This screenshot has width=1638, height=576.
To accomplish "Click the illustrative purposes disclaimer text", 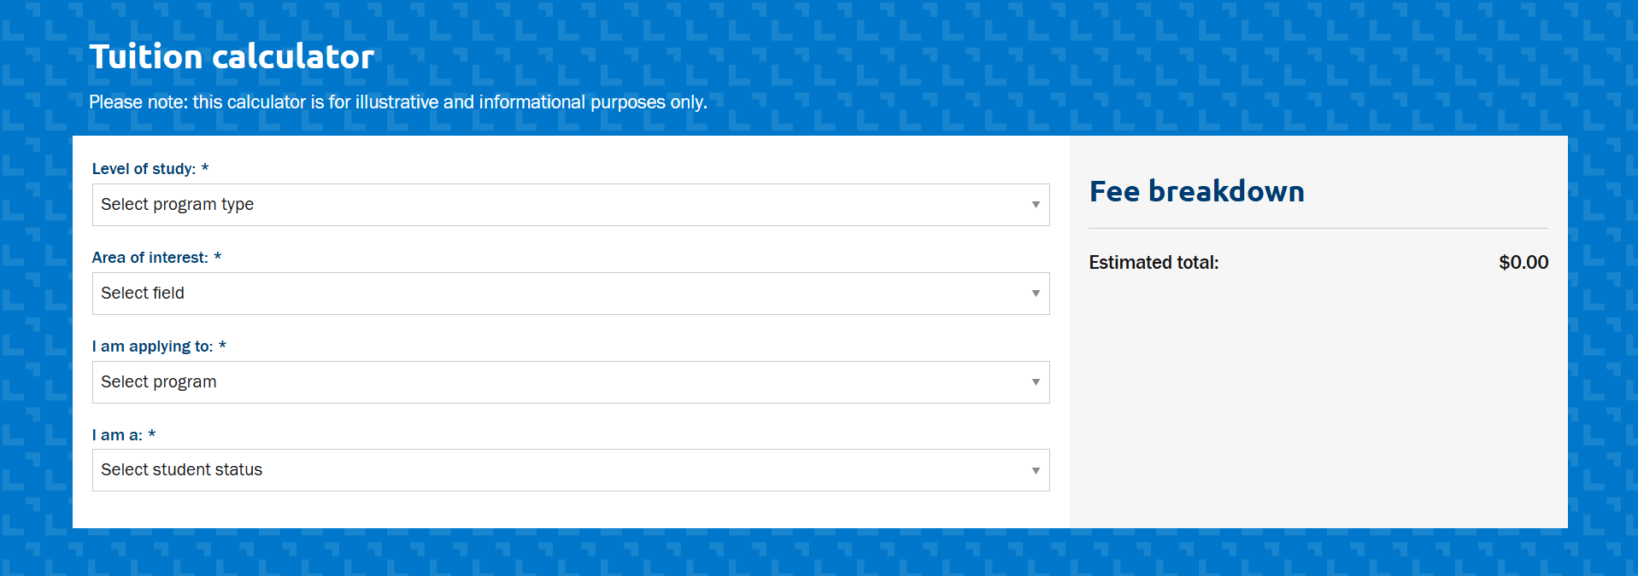I will 398,102.
